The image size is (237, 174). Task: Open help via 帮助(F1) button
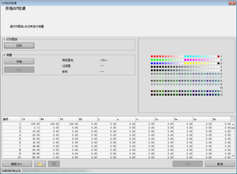pos(17,164)
